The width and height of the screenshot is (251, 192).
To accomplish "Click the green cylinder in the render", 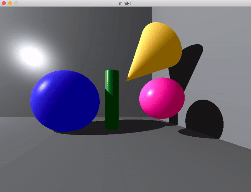I will 112,100.
